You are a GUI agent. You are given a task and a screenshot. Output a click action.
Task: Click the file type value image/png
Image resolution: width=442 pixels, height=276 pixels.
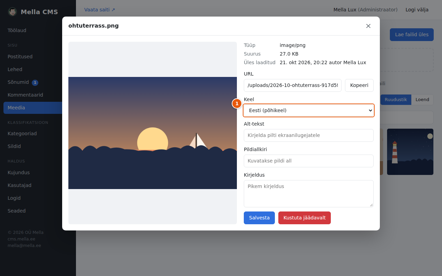pyautogui.click(x=292, y=45)
